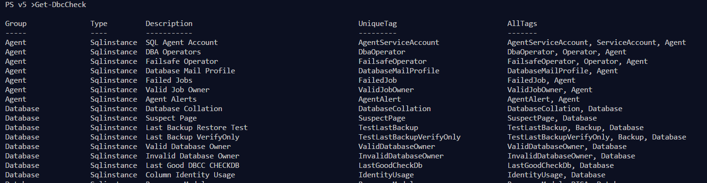Image resolution: width=707 pixels, height=183 pixels.
Task: Select the Type column header
Action: 99,24
